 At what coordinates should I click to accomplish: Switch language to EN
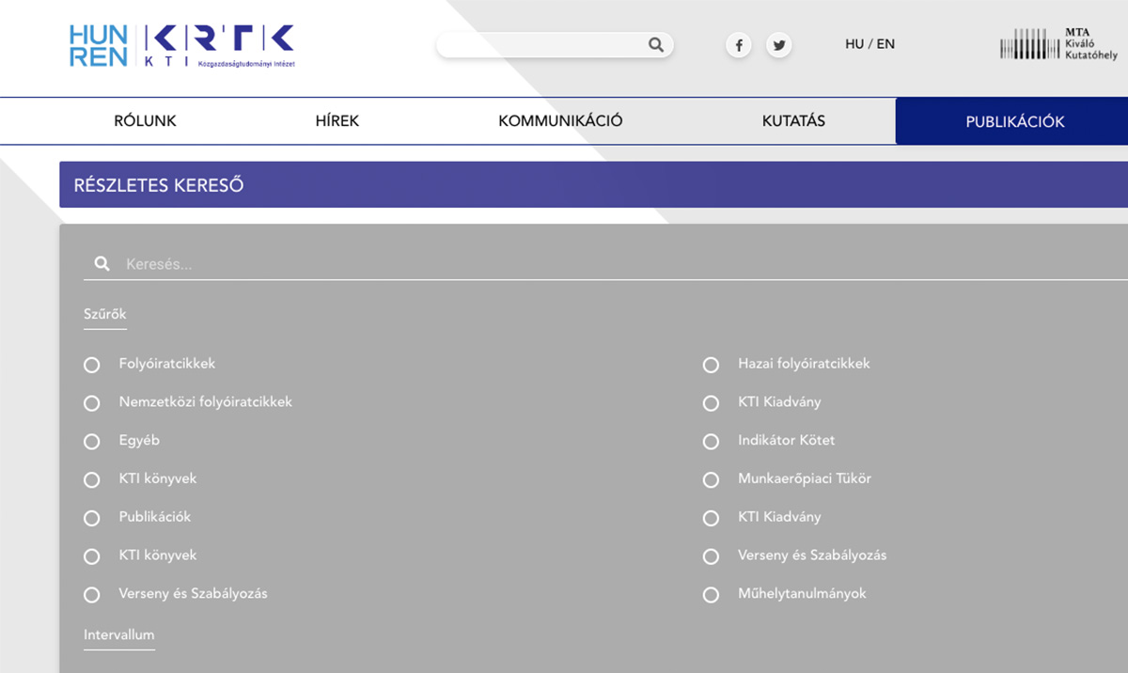point(885,44)
